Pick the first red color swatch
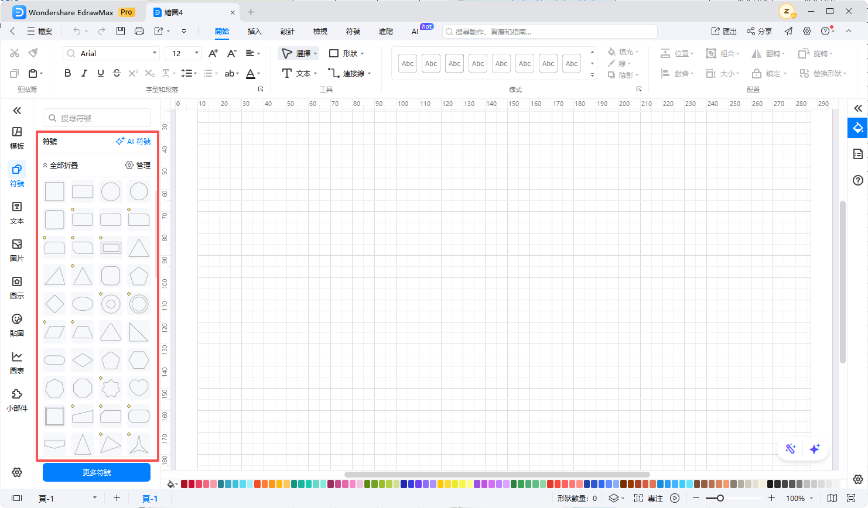 click(x=184, y=484)
